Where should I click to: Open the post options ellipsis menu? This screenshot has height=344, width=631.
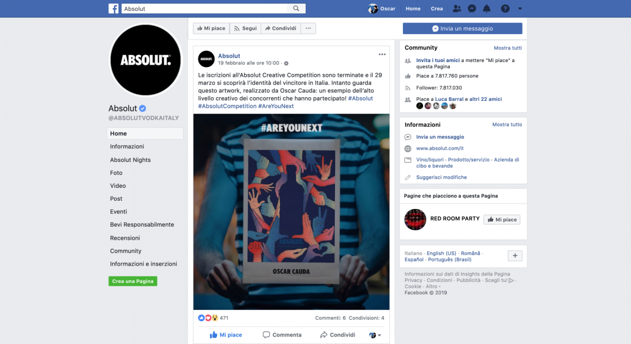coord(382,55)
